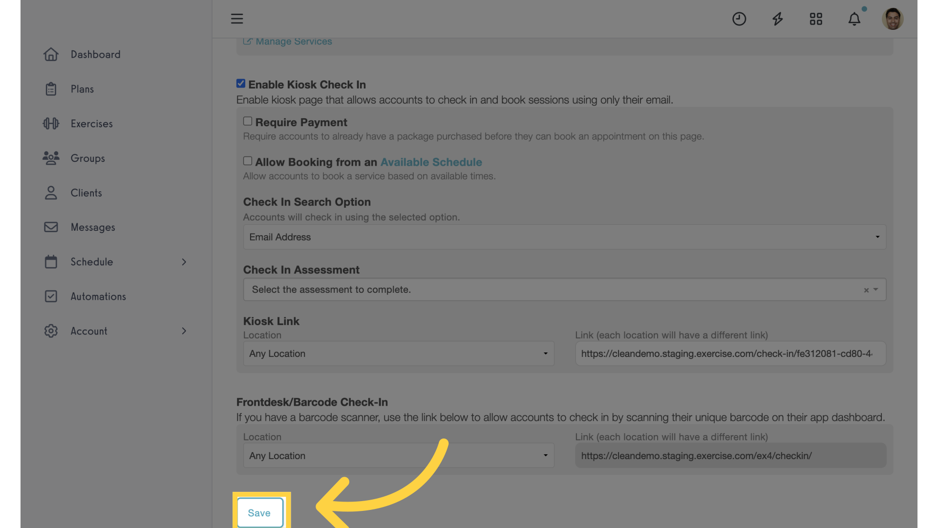
Task: Click the Available Schedule hyperlink
Action: coord(431,162)
